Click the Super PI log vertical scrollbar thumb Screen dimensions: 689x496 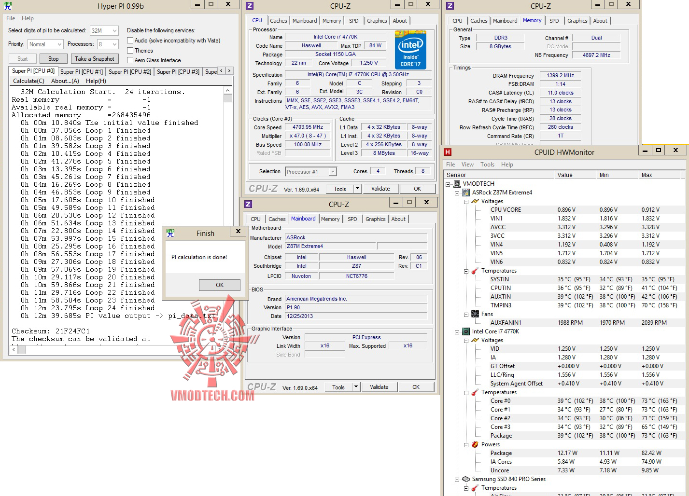coord(228,98)
